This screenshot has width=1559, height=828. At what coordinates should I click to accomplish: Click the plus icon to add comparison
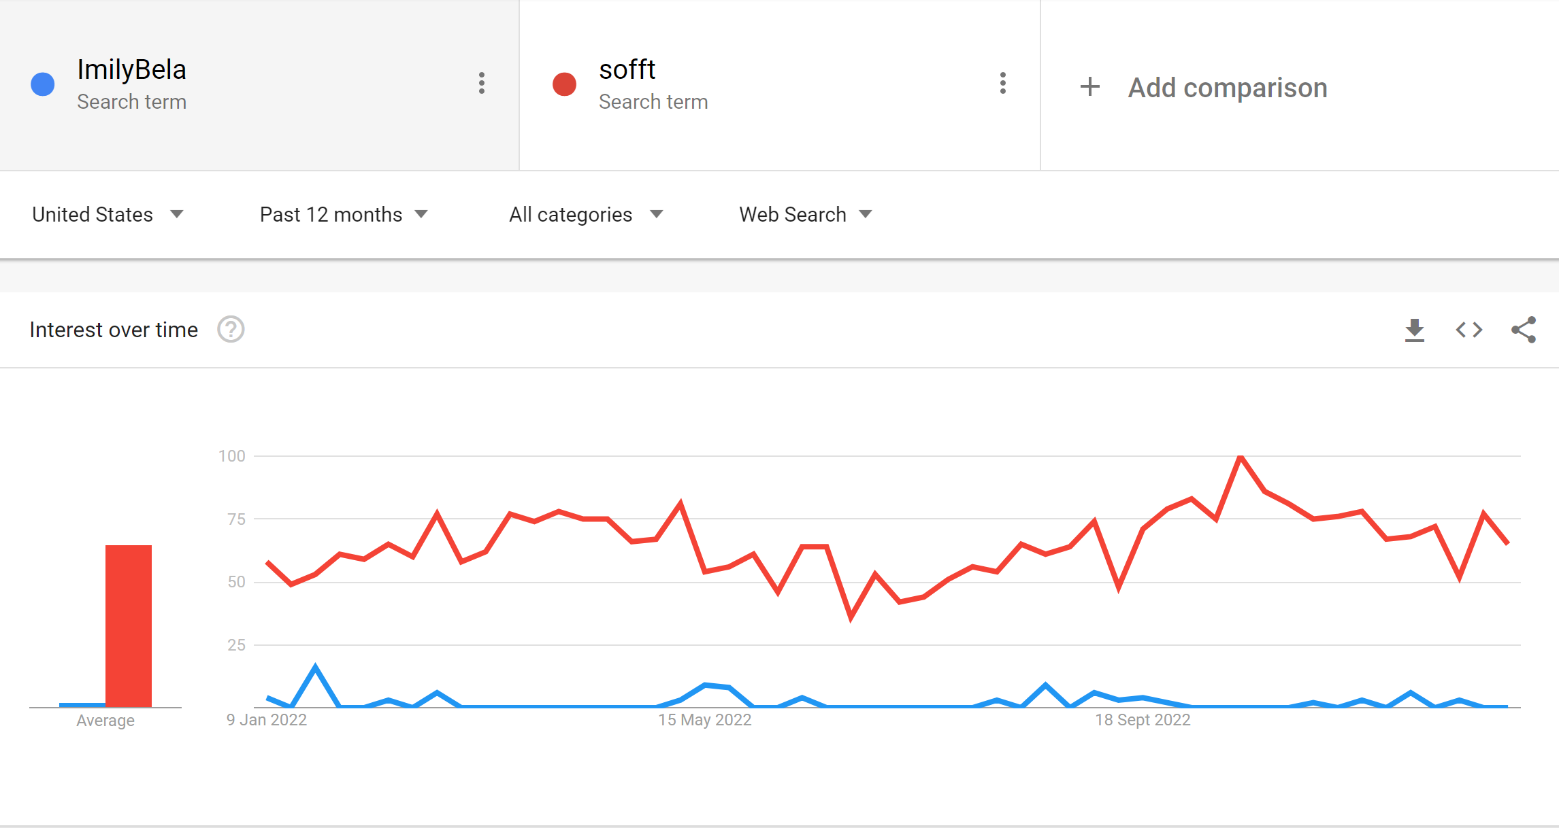pyautogui.click(x=1090, y=87)
